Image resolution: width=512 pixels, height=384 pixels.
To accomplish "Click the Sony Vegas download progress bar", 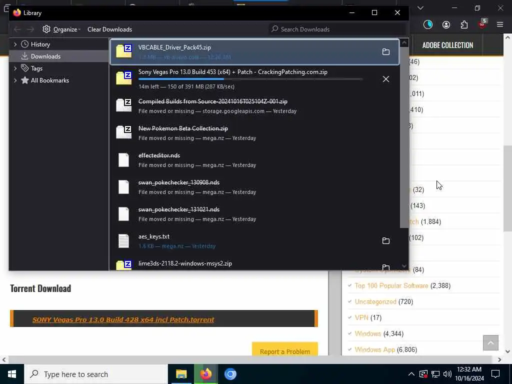I will (251, 79).
